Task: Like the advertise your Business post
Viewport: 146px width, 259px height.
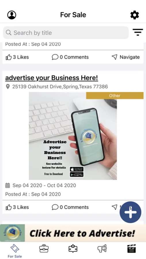Action: coord(17,207)
